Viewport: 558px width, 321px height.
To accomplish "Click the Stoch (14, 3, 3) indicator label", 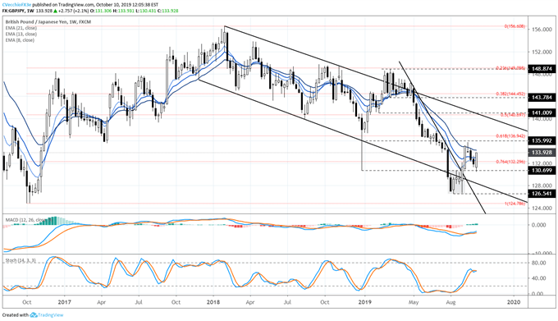I will click(x=21, y=261).
